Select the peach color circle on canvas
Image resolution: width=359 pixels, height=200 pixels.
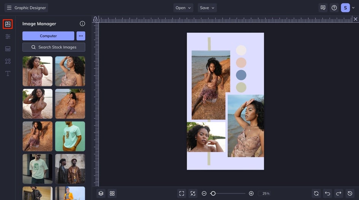tap(241, 63)
